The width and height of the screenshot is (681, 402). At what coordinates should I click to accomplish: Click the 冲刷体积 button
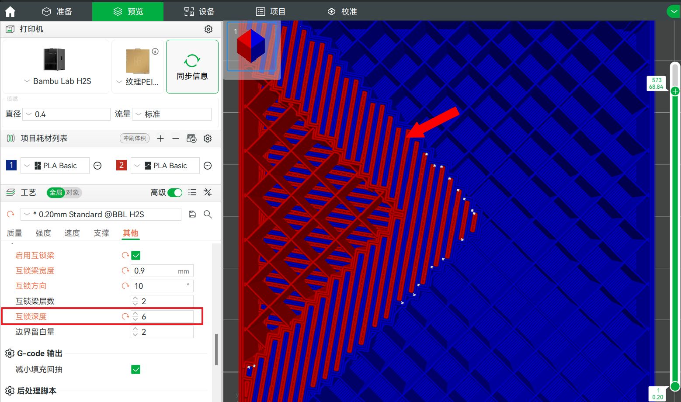[x=135, y=139]
